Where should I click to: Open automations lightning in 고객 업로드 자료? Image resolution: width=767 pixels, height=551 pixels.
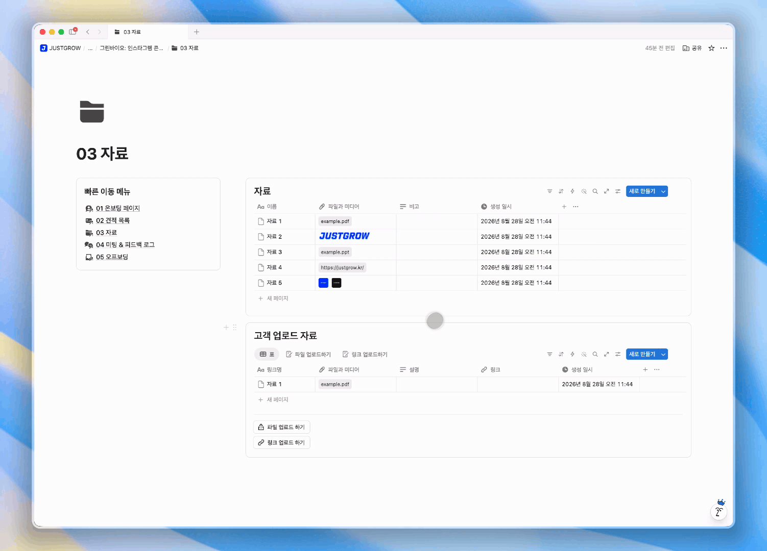point(572,354)
